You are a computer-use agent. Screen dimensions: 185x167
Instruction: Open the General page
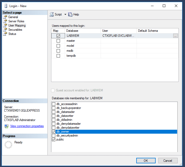click(x=13, y=17)
